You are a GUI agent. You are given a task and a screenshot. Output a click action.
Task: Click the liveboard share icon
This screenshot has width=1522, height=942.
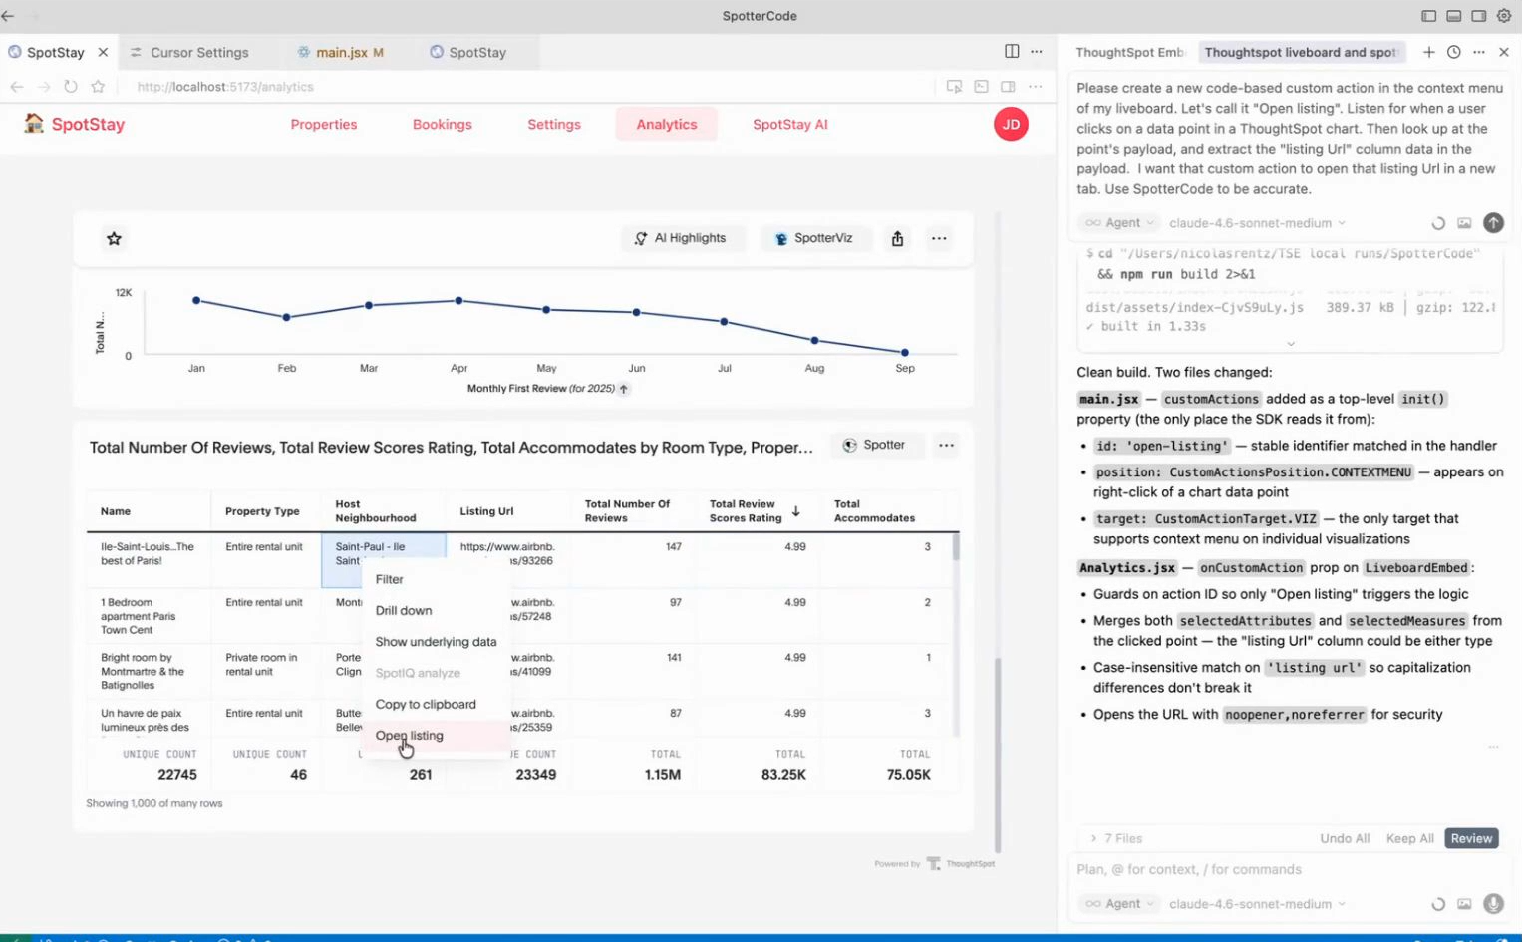897,239
